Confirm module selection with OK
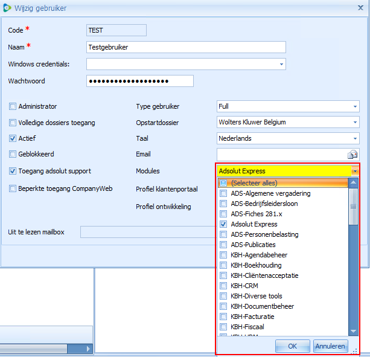 click(292, 346)
